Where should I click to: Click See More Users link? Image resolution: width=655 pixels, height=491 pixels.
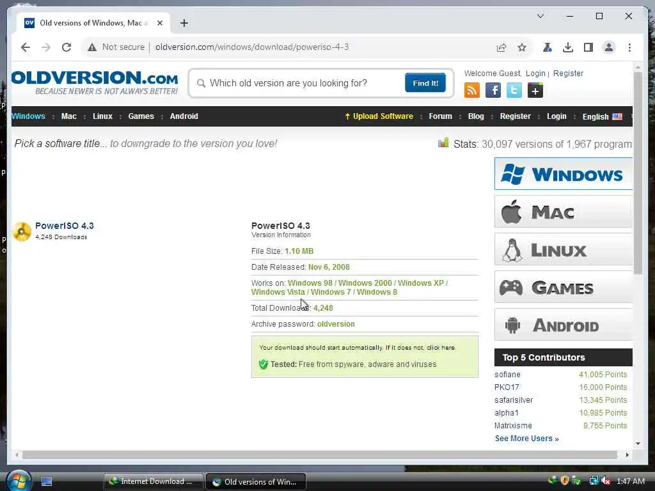coord(527,439)
